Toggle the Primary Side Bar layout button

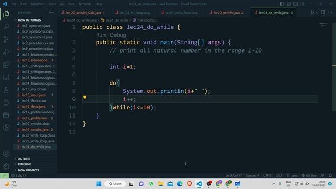pos(282,4)
